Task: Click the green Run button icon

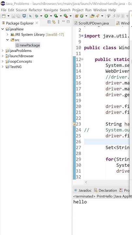Action: [46, 16]
